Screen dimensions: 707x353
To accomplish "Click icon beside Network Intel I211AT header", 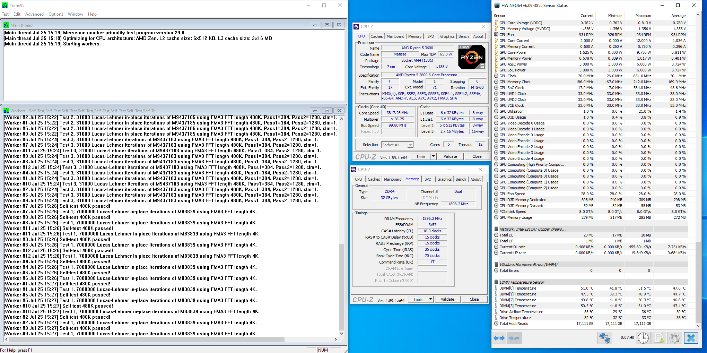I will click(496, 229).
